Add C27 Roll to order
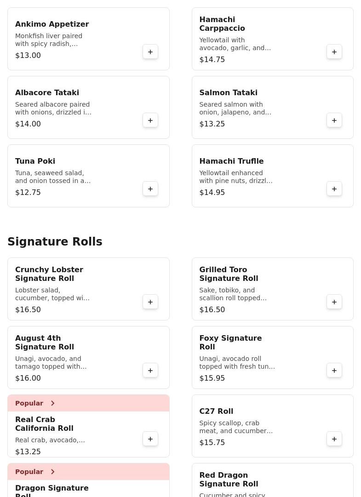This screenshot has width=361, height=497. tap(334, 439)
